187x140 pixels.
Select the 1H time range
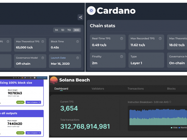[56, 30]
